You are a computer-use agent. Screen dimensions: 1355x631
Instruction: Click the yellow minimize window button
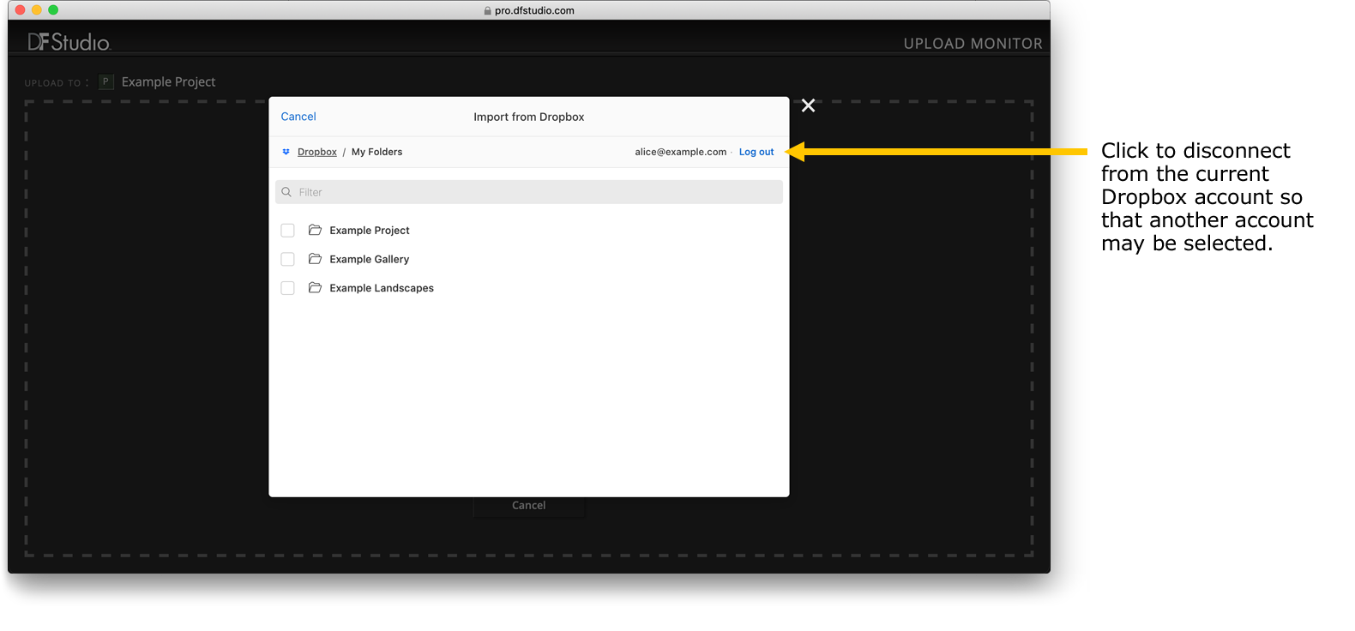click(37, 10)
